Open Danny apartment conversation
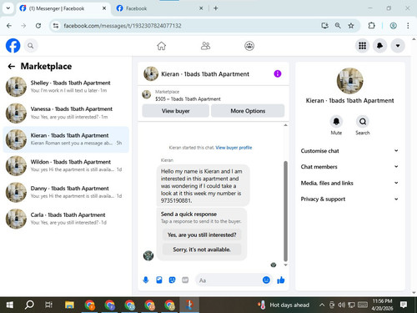The height and width of the screenshot is (313, 417). [66, 192]
